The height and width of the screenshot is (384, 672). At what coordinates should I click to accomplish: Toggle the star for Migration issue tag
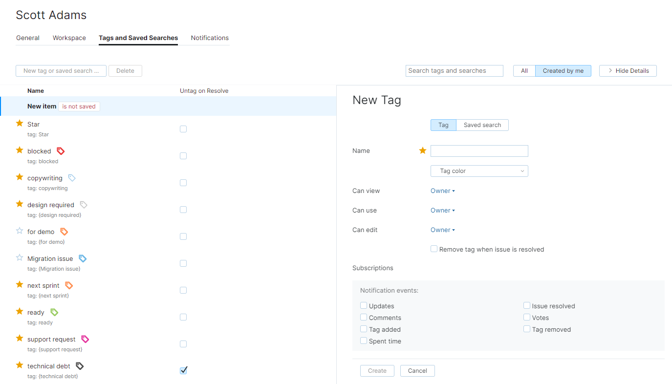20,258
